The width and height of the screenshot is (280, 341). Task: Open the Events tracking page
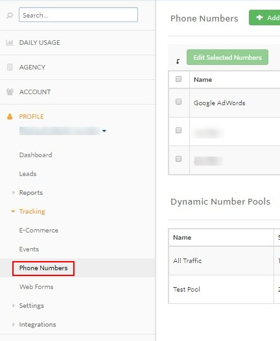coord(29,249)
